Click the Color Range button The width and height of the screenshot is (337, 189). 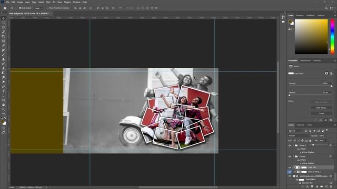pos(322,108)
